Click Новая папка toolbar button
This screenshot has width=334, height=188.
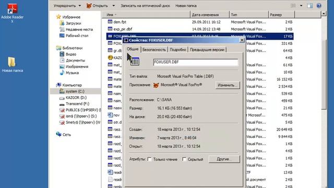186,6
